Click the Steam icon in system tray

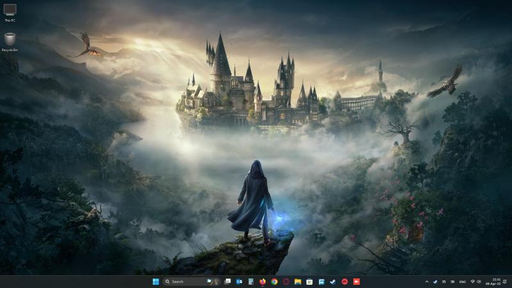(x=435, y=282)
